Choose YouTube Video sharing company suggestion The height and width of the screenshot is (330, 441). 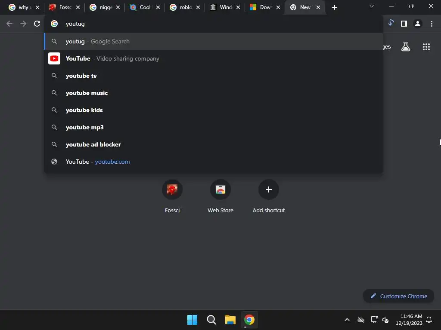click(214, 58)
